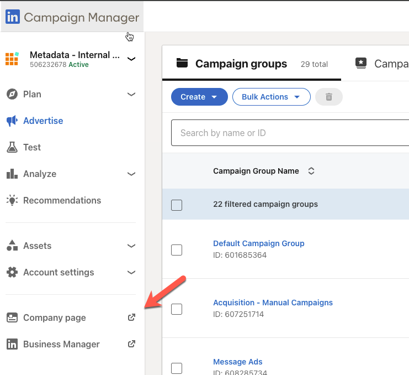409x375 pixels.
Task: Tick the checkbox for Default Campaign Group
Action: (177, 249)
